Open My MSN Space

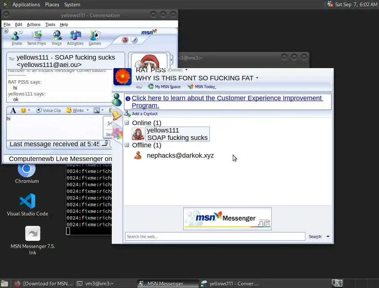click(x=164, y=87)
